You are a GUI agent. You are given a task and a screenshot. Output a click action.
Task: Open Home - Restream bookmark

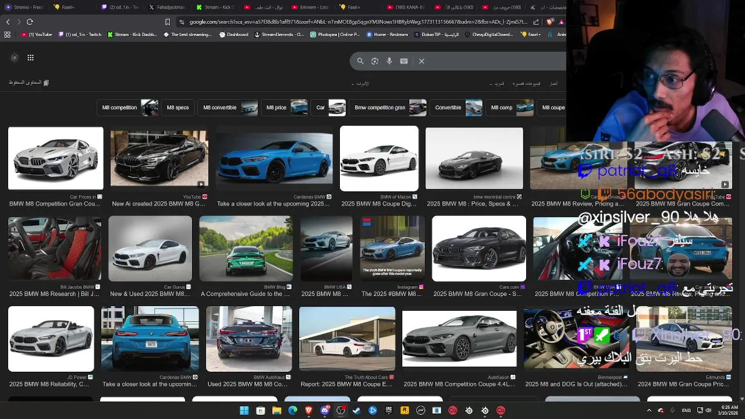387,34
